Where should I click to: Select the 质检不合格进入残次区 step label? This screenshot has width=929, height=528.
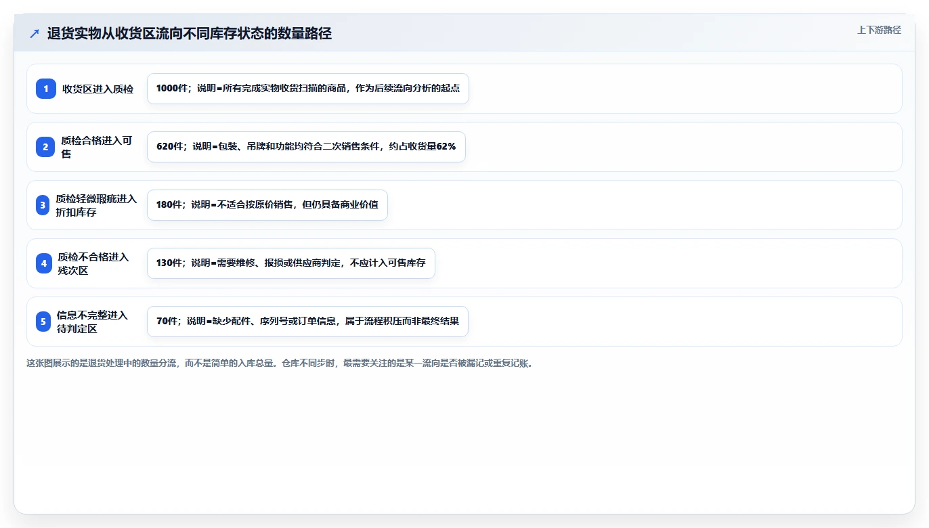tap(93, 263)
